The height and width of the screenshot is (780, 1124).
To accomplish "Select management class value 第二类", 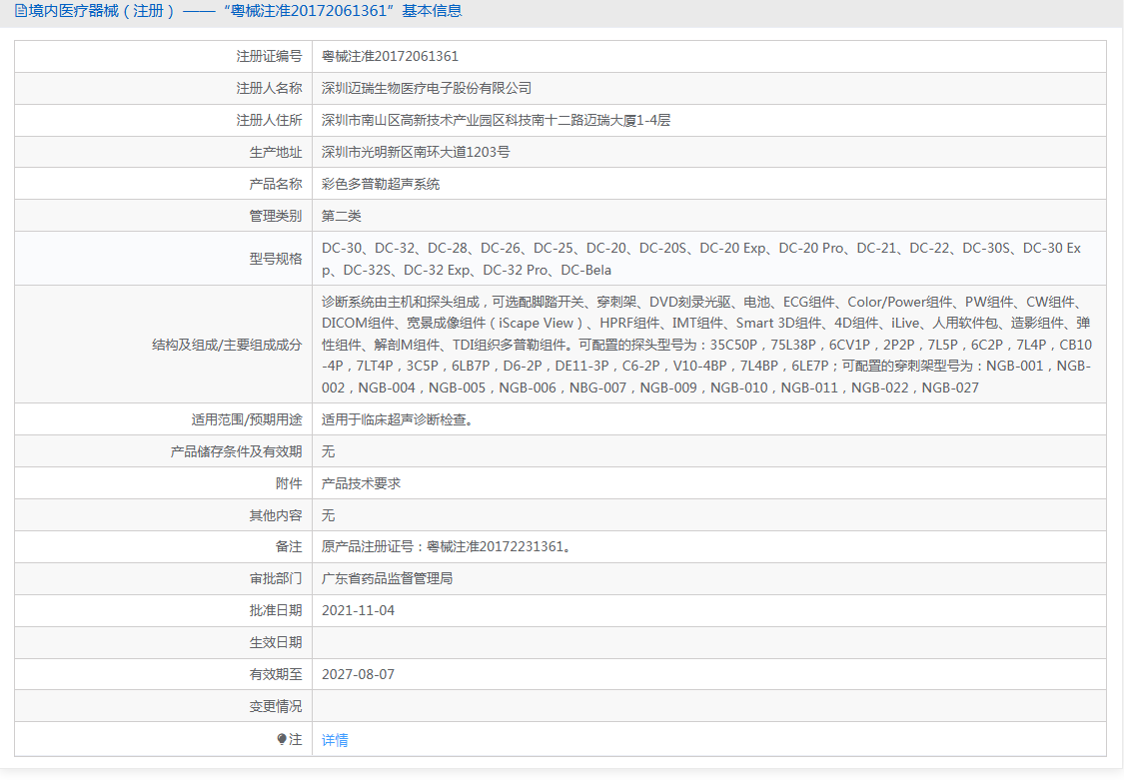I will 342,216.
